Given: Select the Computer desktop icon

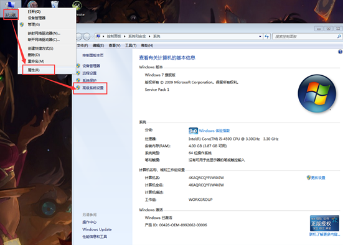Looking at the screenshot, I should coord(11,9).
